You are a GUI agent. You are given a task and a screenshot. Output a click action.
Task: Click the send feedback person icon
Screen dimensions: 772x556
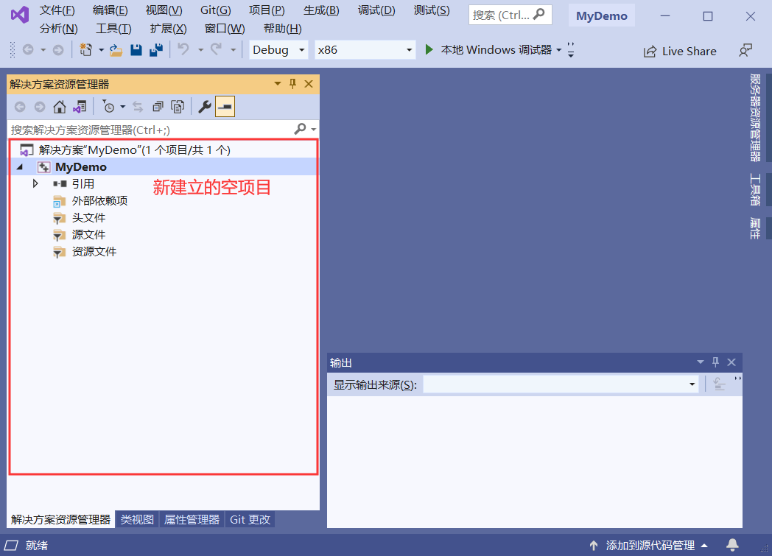pos(745,51)
